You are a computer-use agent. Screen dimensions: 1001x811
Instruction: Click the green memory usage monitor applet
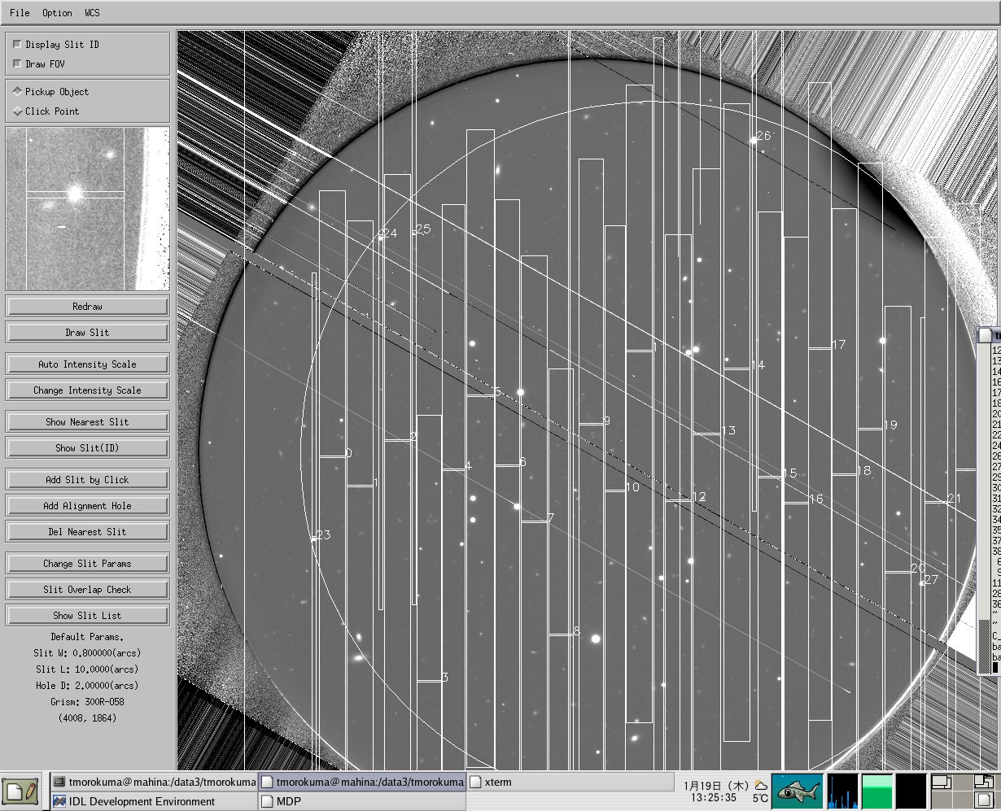coord(876,791)
